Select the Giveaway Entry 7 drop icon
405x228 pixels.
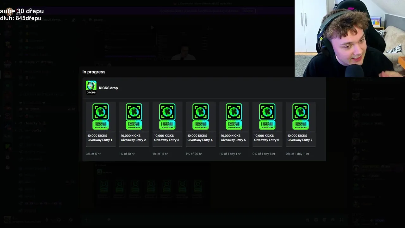(301, 117)
